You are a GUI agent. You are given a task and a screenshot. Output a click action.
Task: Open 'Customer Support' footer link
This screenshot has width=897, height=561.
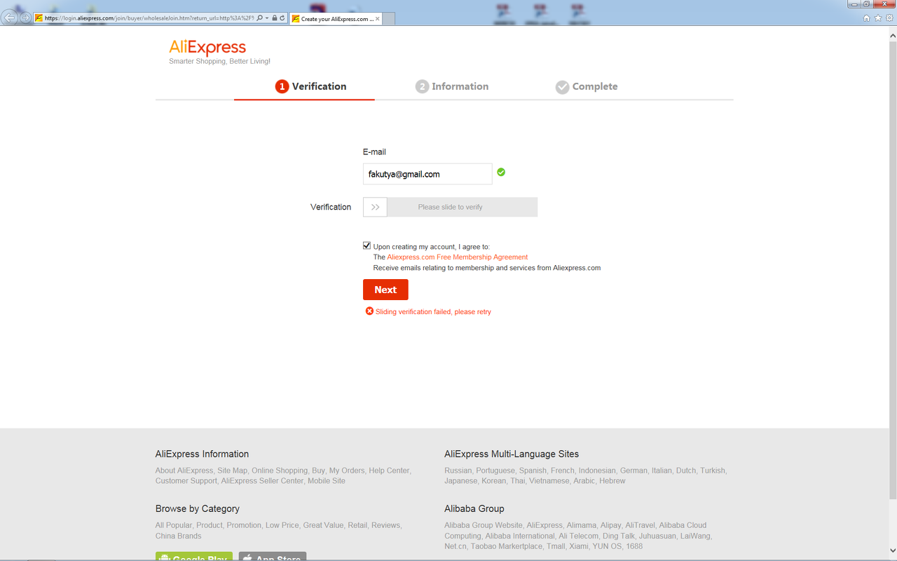186,481
